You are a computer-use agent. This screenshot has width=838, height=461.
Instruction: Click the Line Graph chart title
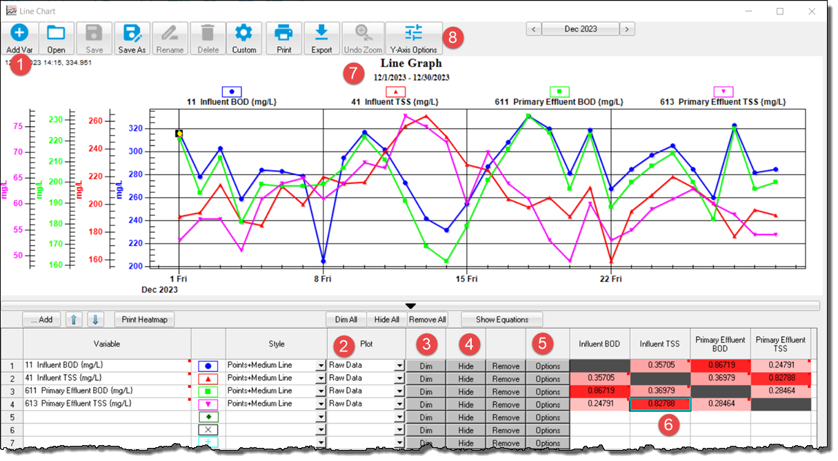[411, 63]
